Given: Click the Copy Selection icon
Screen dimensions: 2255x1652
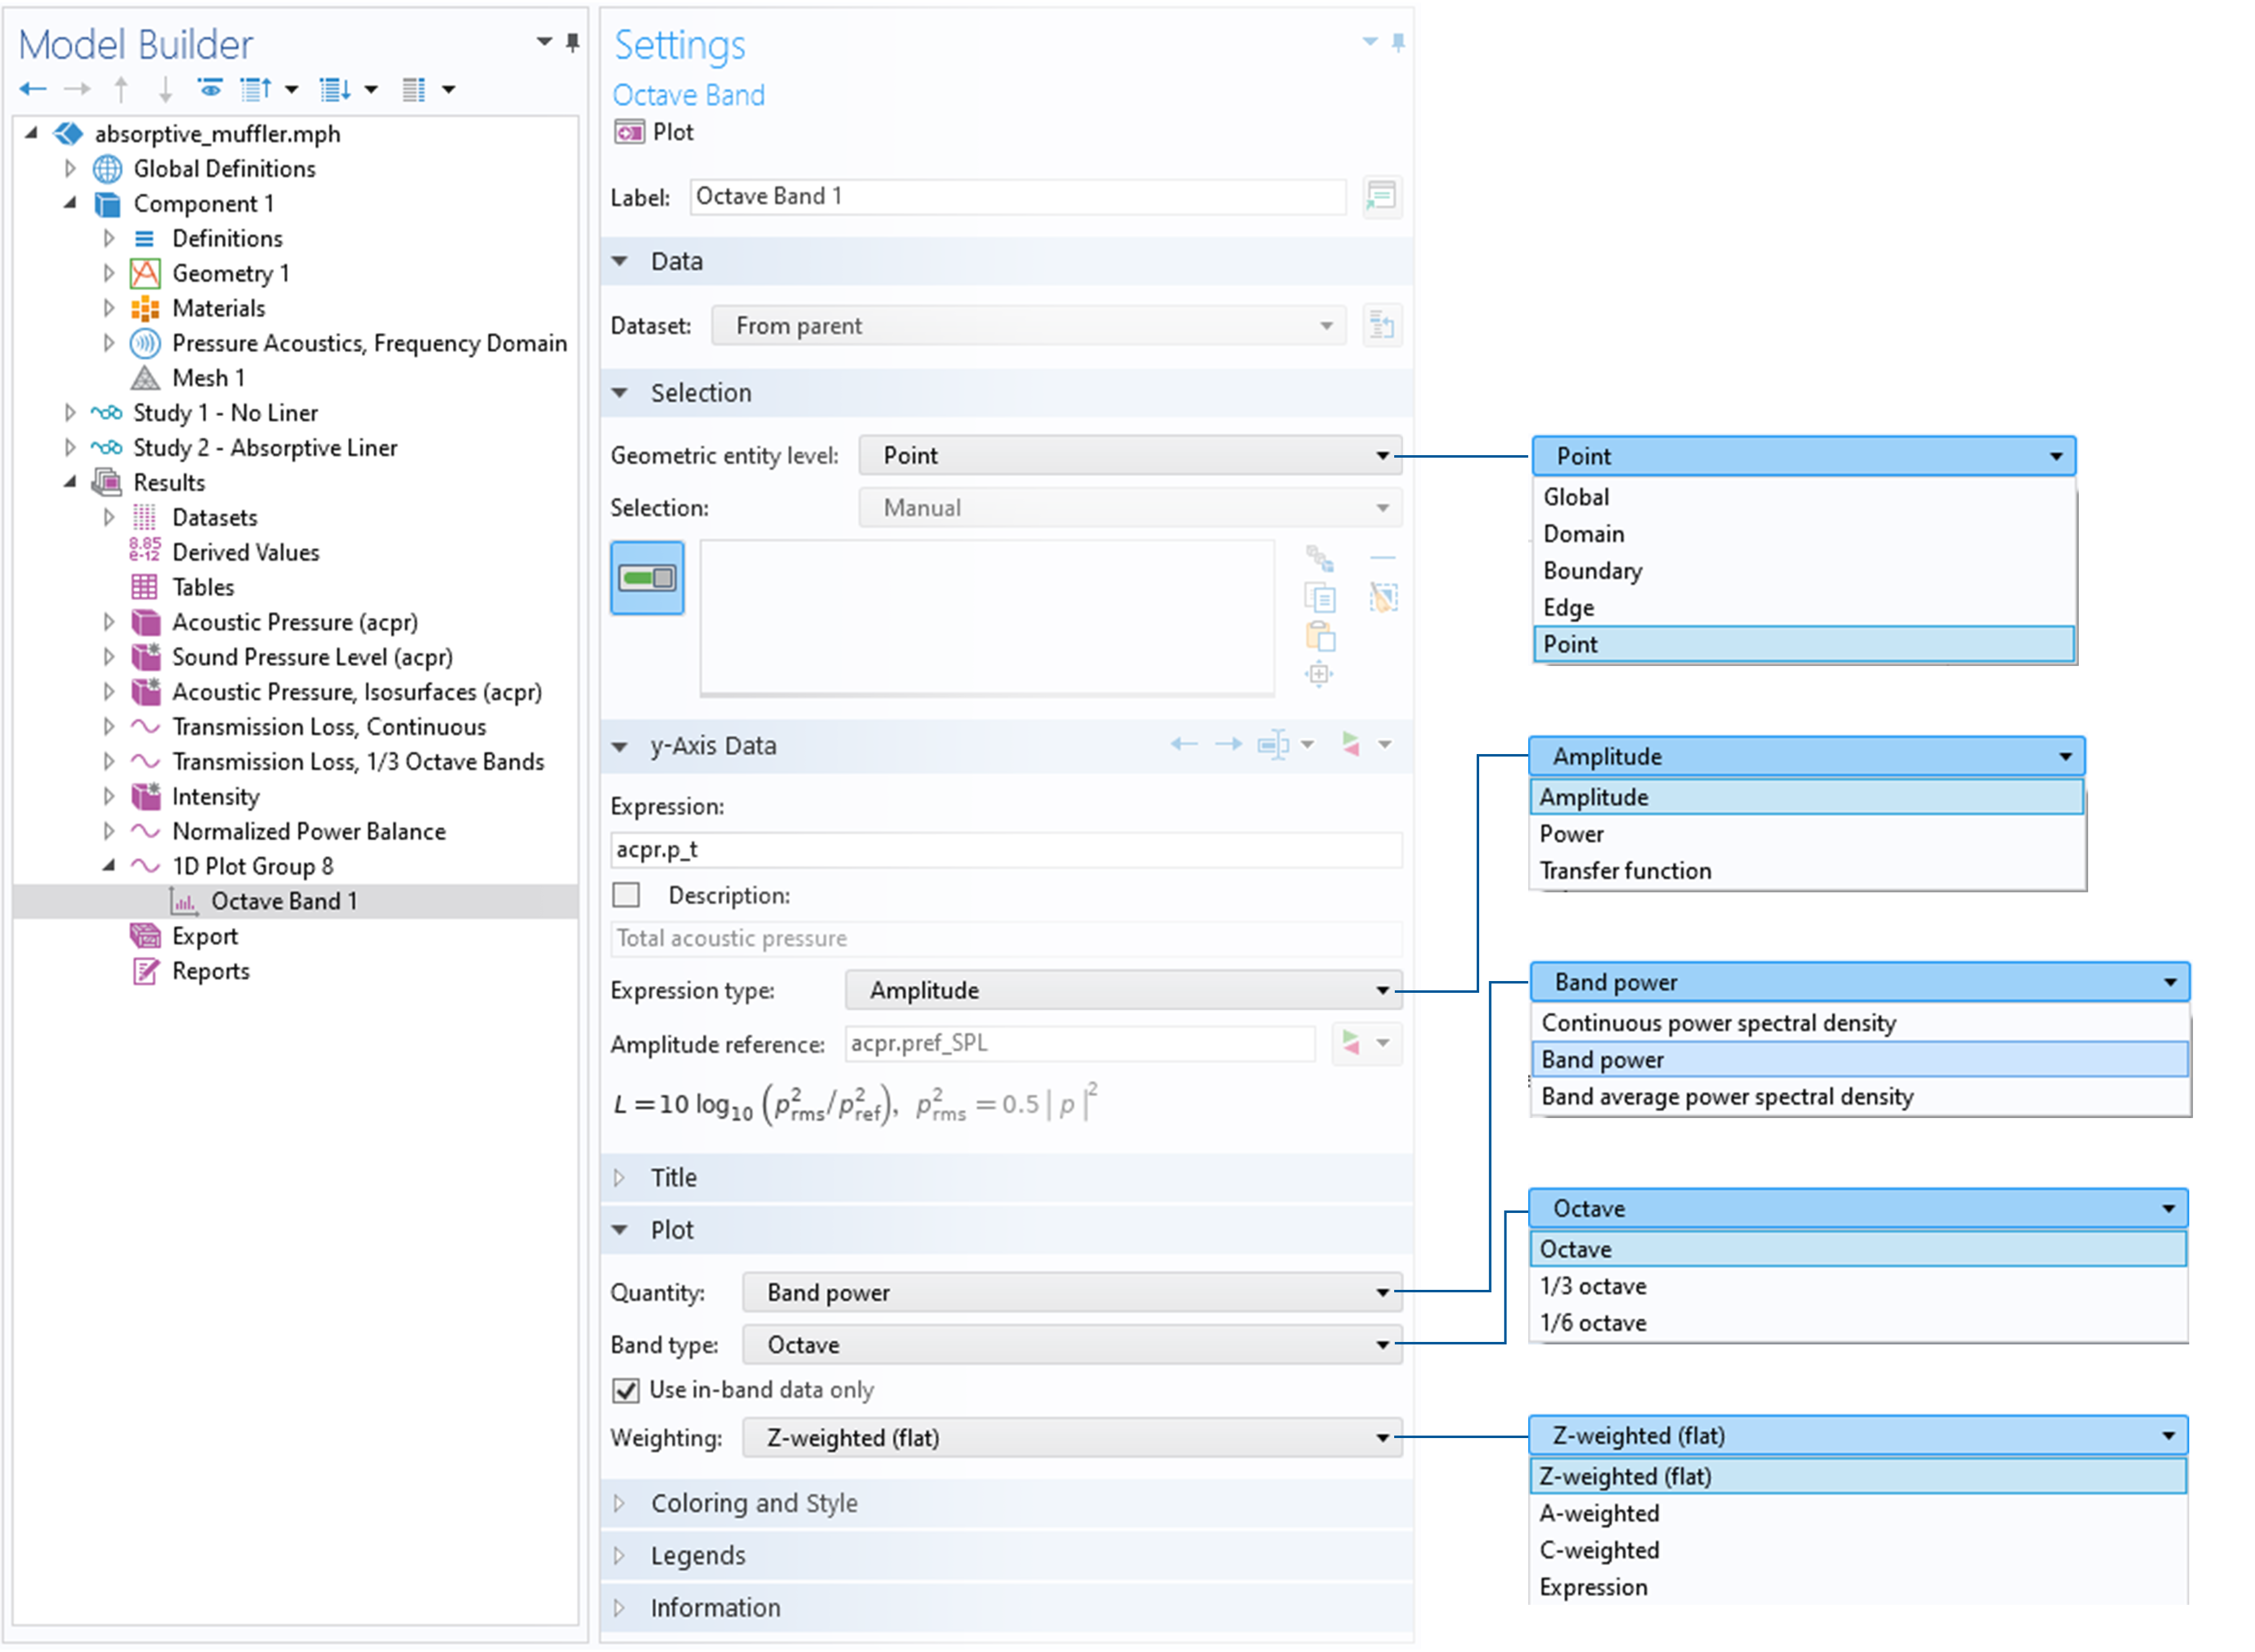Looking at the screenshot, I should tap(1320, 598).
